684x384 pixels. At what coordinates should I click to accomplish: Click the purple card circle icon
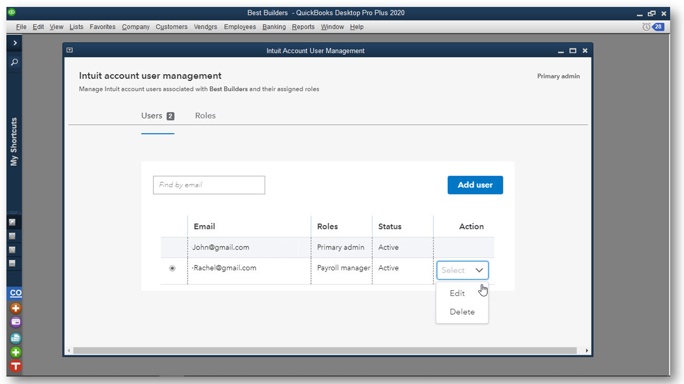tap(15, 322)
